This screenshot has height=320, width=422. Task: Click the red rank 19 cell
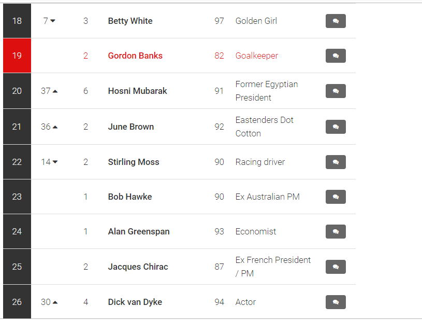pyautogui.click(x=17, y=55)
